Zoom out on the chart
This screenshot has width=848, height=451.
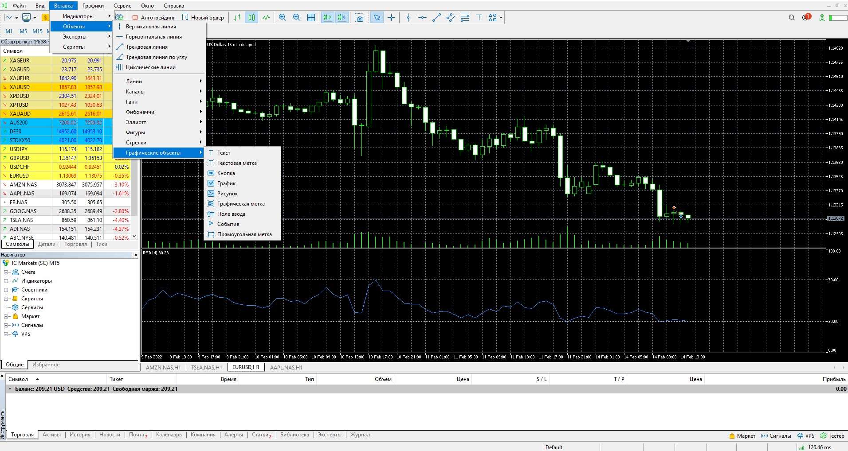297,18
